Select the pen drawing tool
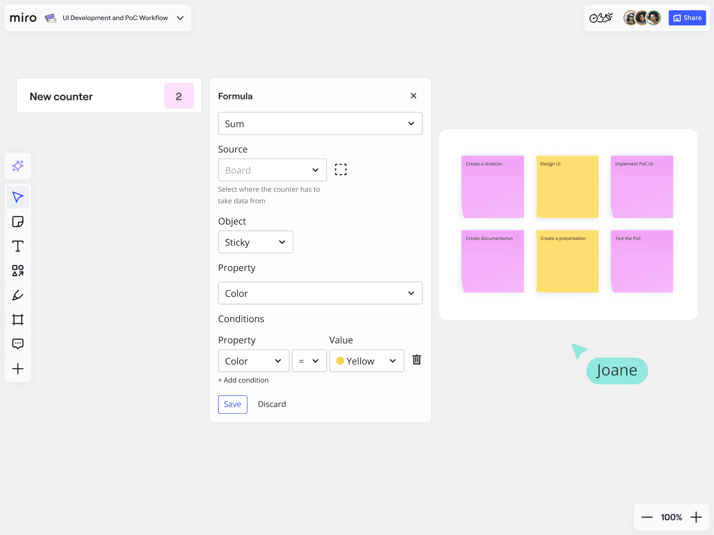Image resolution: width=714 pixels, height=535 pixels. (18, 295)
